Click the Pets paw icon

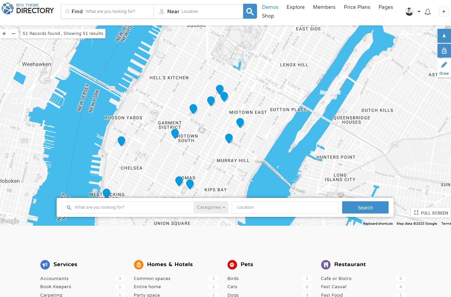coord(232,265)
